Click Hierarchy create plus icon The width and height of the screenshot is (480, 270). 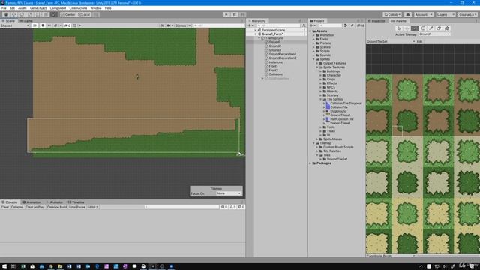(x=250, y=25)
